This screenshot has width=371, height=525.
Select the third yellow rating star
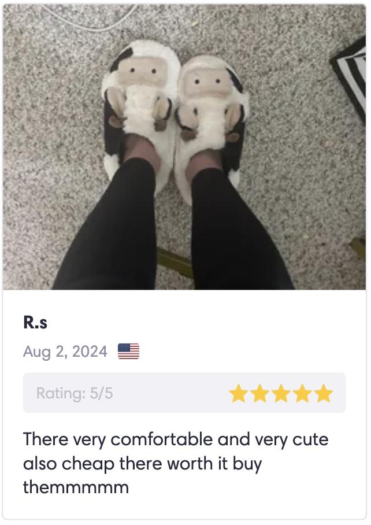point(281,393)
